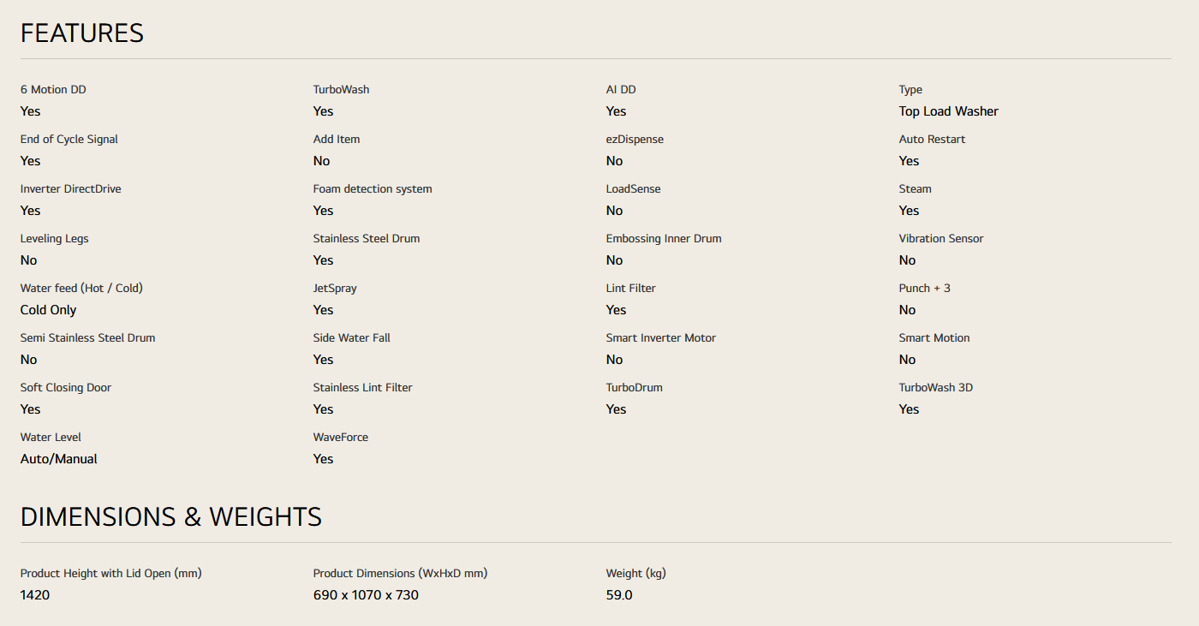Click the 'Foam detection system' label
Image resolution: width=1199 pixels, height=626 pixels.
coord(373,189)
